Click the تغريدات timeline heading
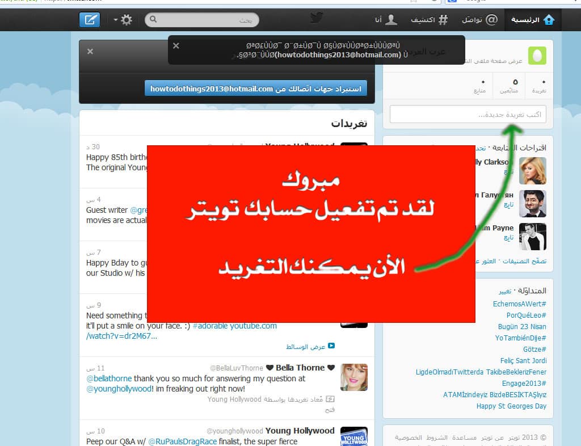The width and height of the screenshot is (581, 446). click(349, 123)
